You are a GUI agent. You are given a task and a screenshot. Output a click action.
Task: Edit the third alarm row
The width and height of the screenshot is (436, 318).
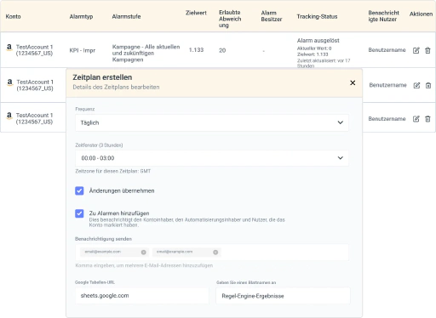tap(416, 119)
